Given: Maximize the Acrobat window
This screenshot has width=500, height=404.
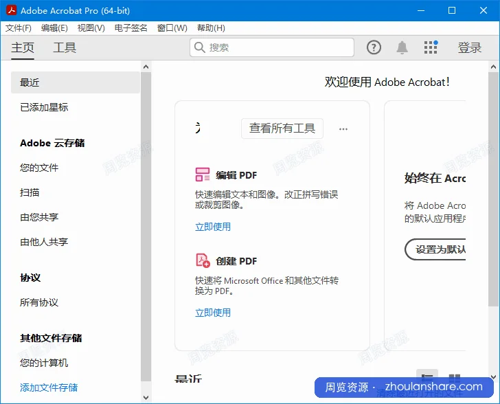Looking at the screenshot, I should (x=452, y=10).
